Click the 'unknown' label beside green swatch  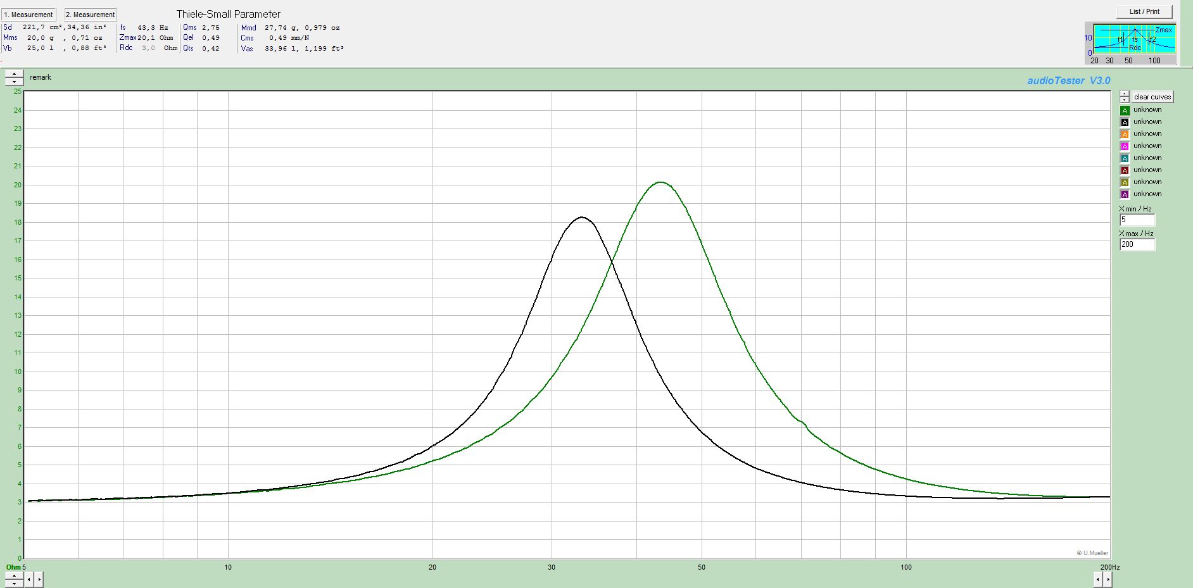[1147, 109]
